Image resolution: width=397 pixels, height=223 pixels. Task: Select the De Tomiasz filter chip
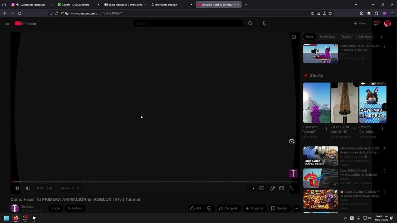(x=328, y=37)
